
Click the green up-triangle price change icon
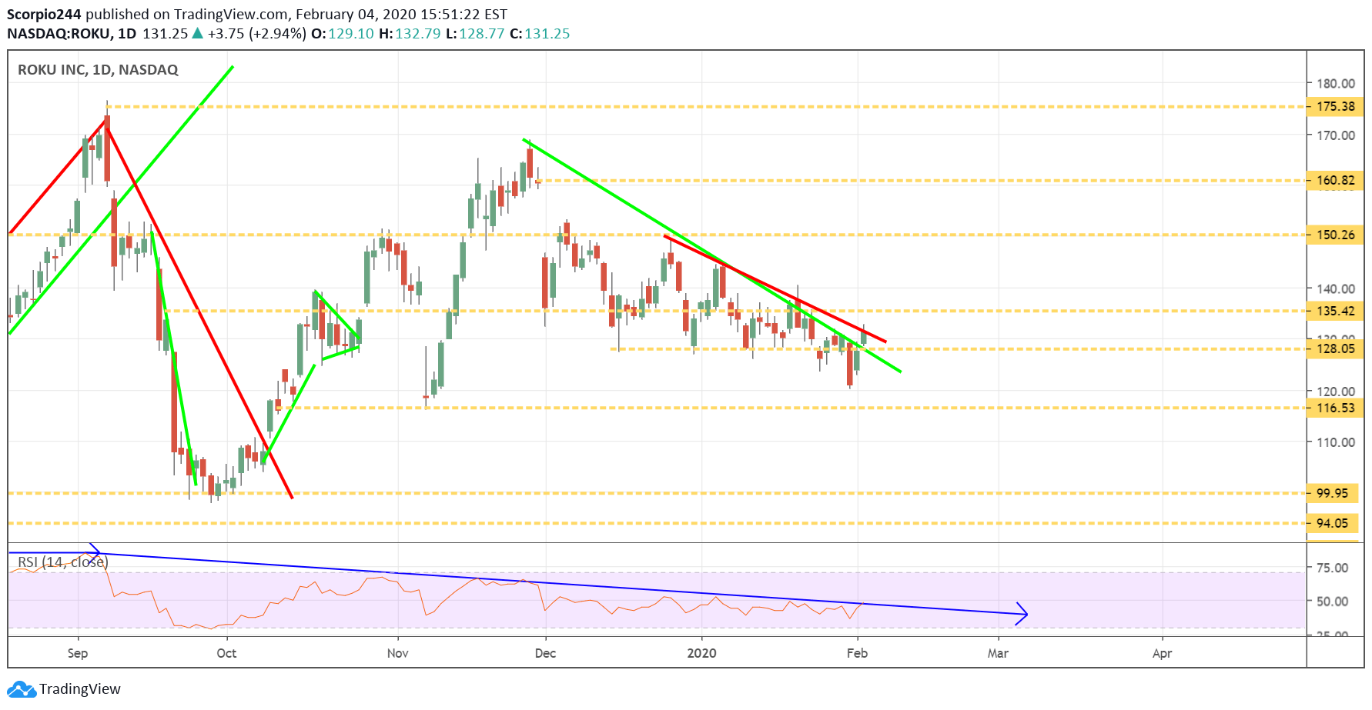pyautogui.click(x=198, y=33)
